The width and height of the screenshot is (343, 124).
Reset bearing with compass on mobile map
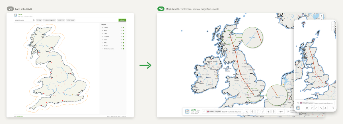pyautogui.click(x=333, y=29)
